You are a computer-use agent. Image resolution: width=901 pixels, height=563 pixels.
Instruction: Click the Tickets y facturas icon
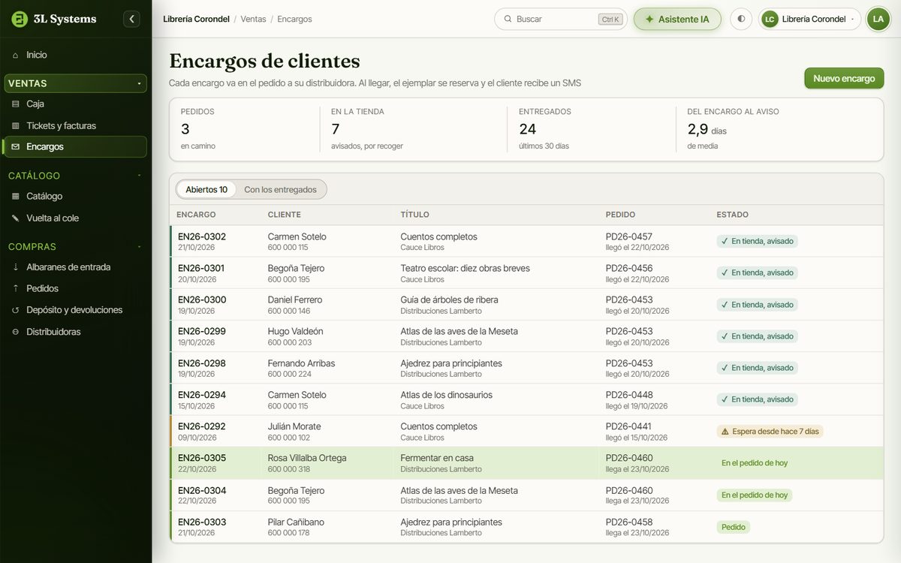[16, 125]
